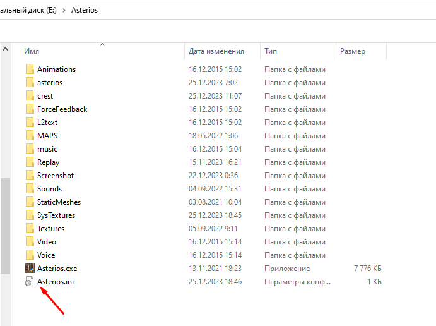The width and height of the screenshot is (436, 326).
Task: Select the music folder name
Action: tap(47, 149)
